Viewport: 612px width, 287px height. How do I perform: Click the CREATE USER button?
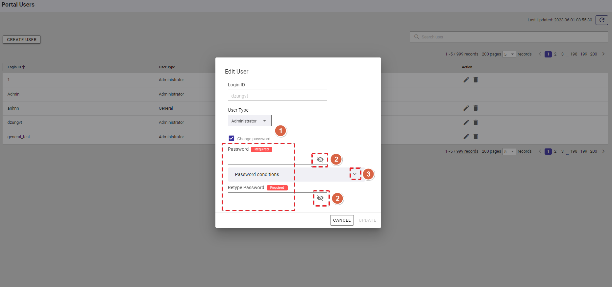[22, 40]
